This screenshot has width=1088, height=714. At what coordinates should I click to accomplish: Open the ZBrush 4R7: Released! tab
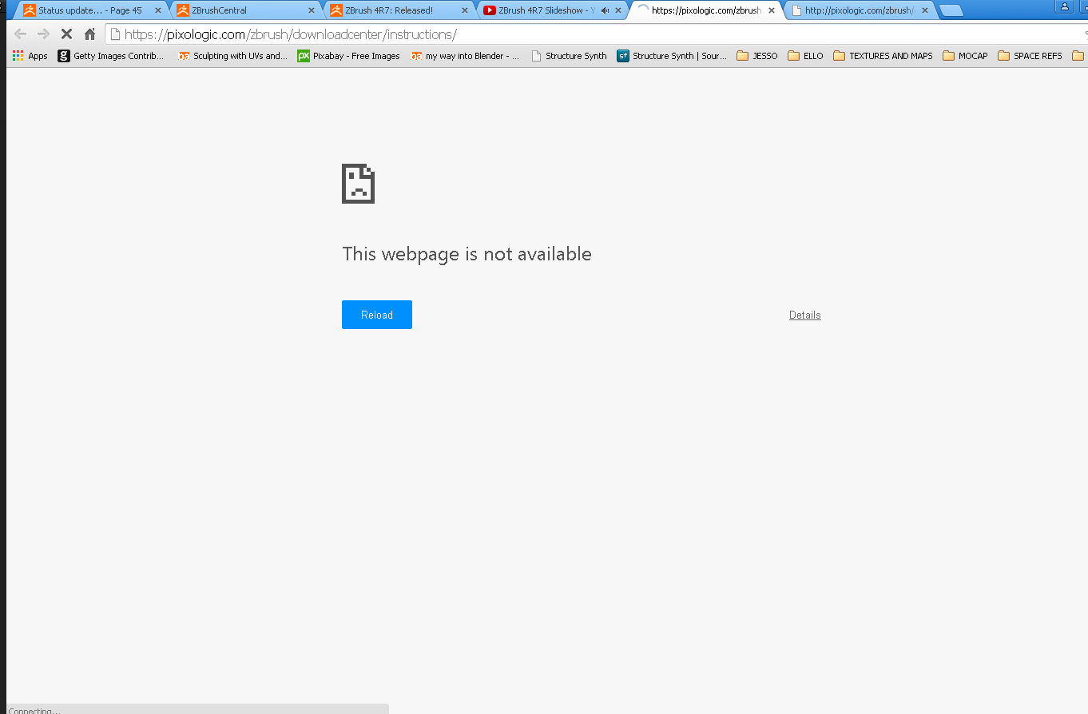pyautogui.click(x=398, y=10)
